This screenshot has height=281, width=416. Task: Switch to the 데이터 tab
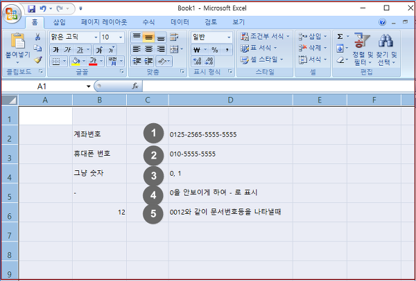click(180, 22)
